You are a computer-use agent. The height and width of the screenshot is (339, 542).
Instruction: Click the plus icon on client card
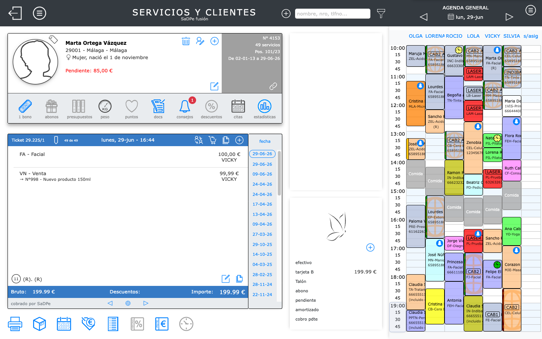[215, 41]
